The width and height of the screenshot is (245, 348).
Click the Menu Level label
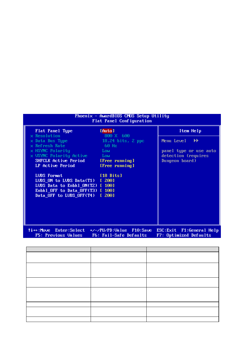click(174, 141)
